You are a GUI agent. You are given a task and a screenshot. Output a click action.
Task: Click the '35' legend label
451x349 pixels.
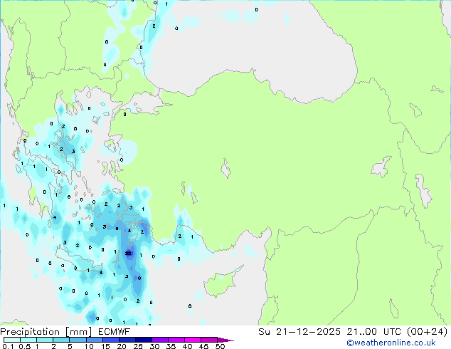(171, 346)
